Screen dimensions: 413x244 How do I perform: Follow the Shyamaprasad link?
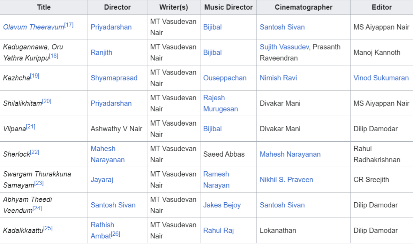click(x=114, y=78)
